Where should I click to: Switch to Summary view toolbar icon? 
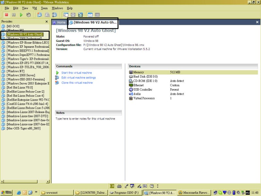click(x=90, y=15)
